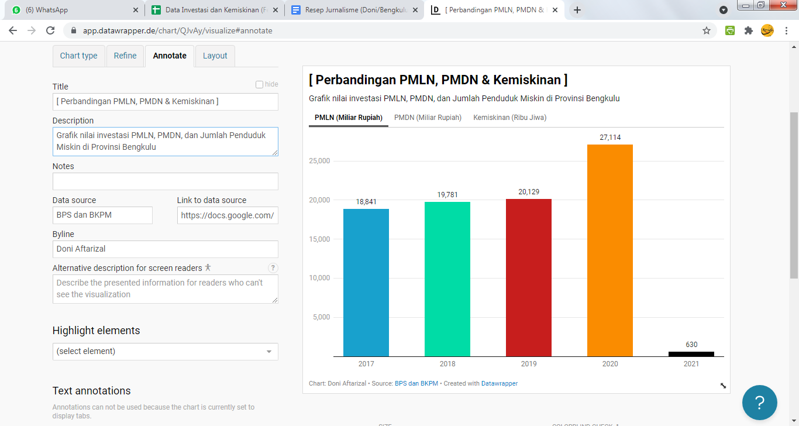Open the Chrome tab search dropdown arrow
799x426 pixels.
724,10
